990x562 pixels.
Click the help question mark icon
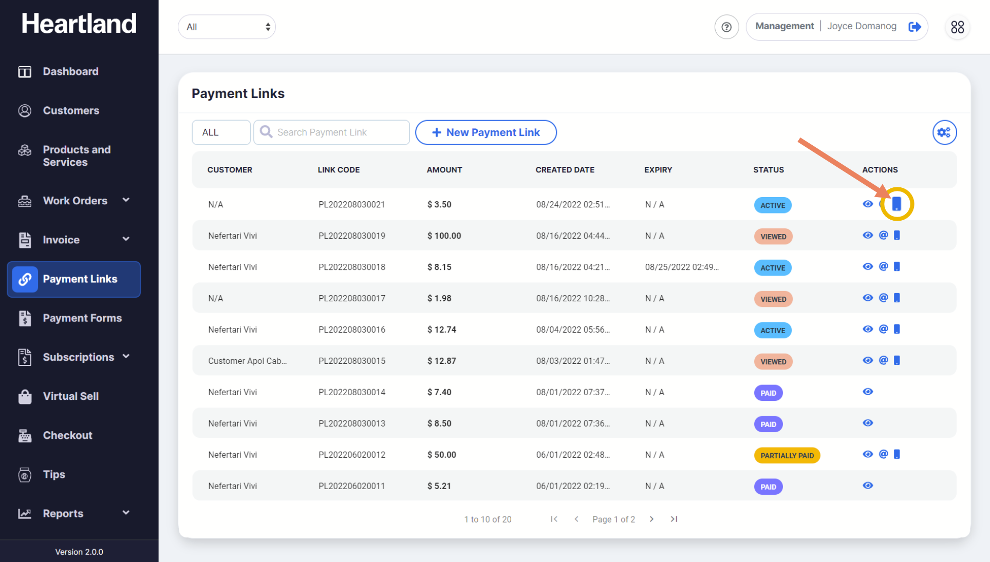[726, 27]
